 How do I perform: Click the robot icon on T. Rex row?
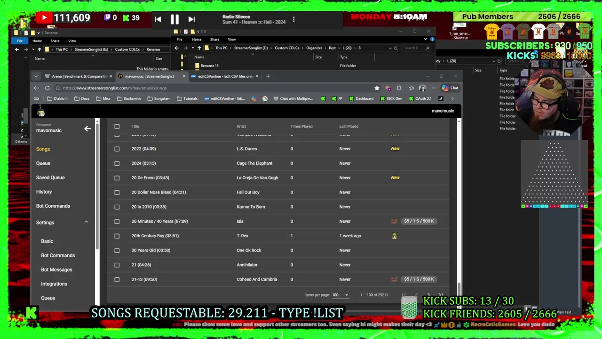coord(394,236)
